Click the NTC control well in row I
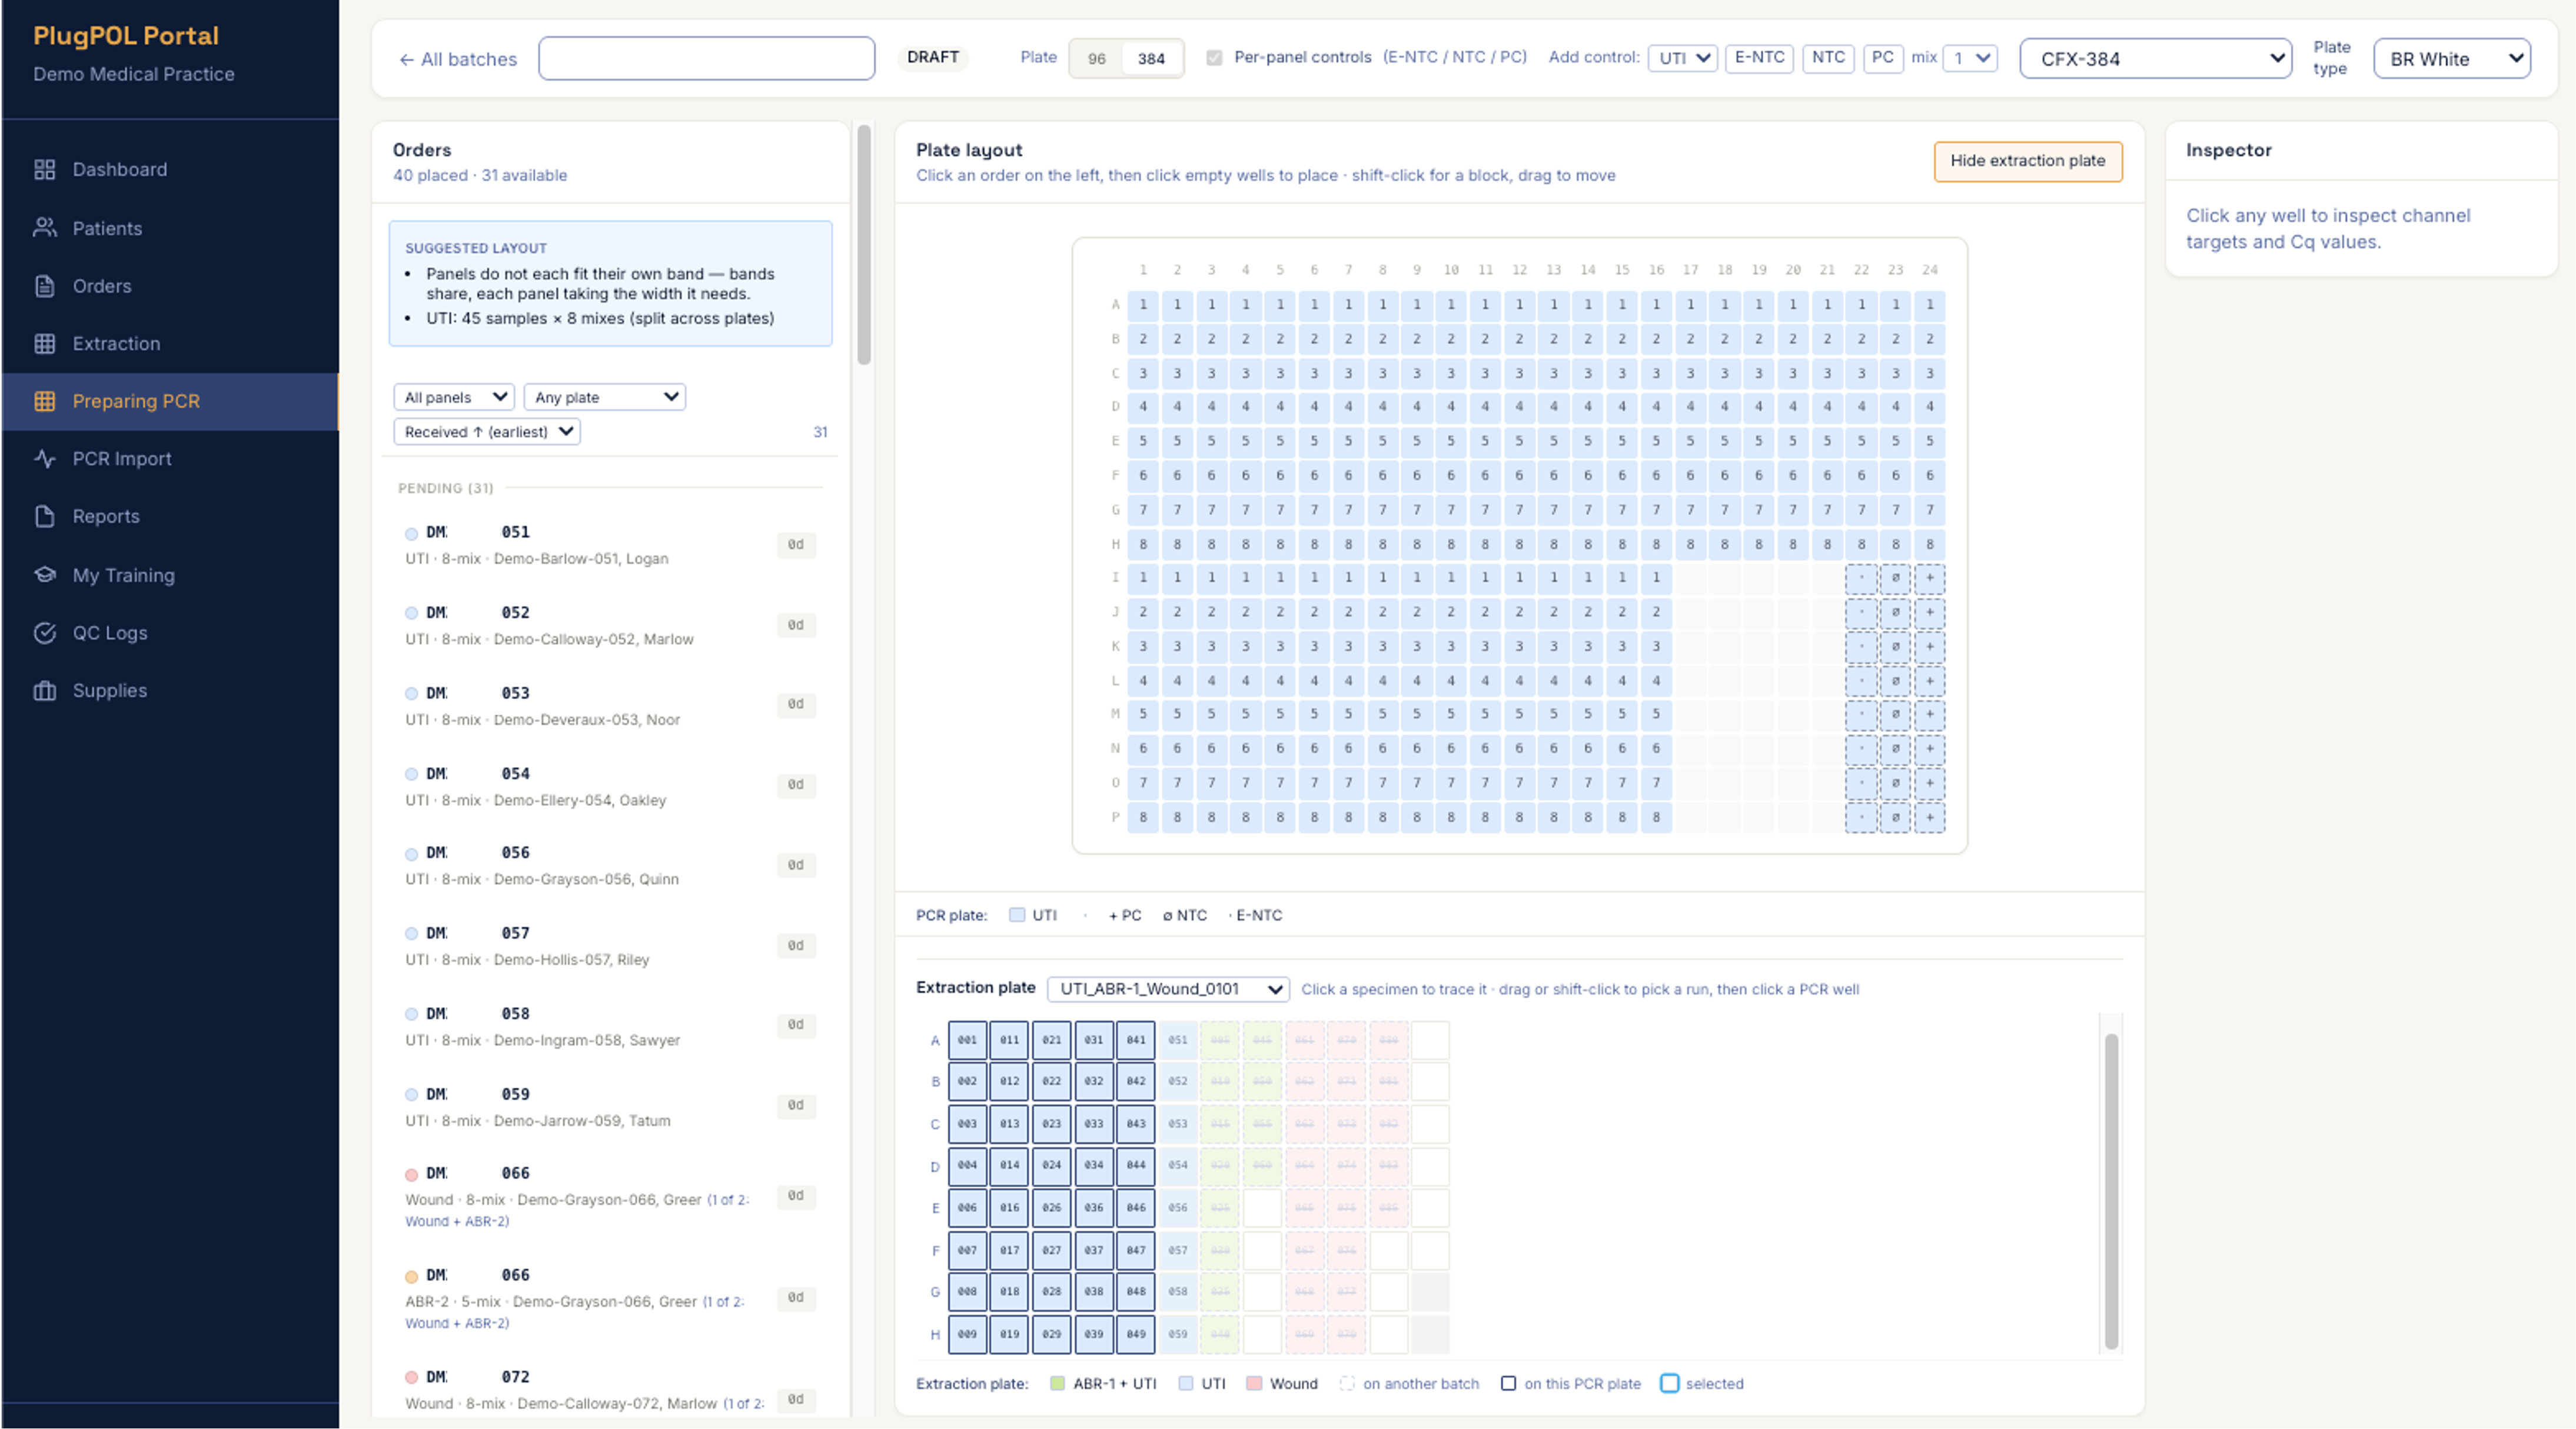Image resolution: width=2576 pixels, height=1429 pixels. pyautogui.click(x=1895, y=578)
